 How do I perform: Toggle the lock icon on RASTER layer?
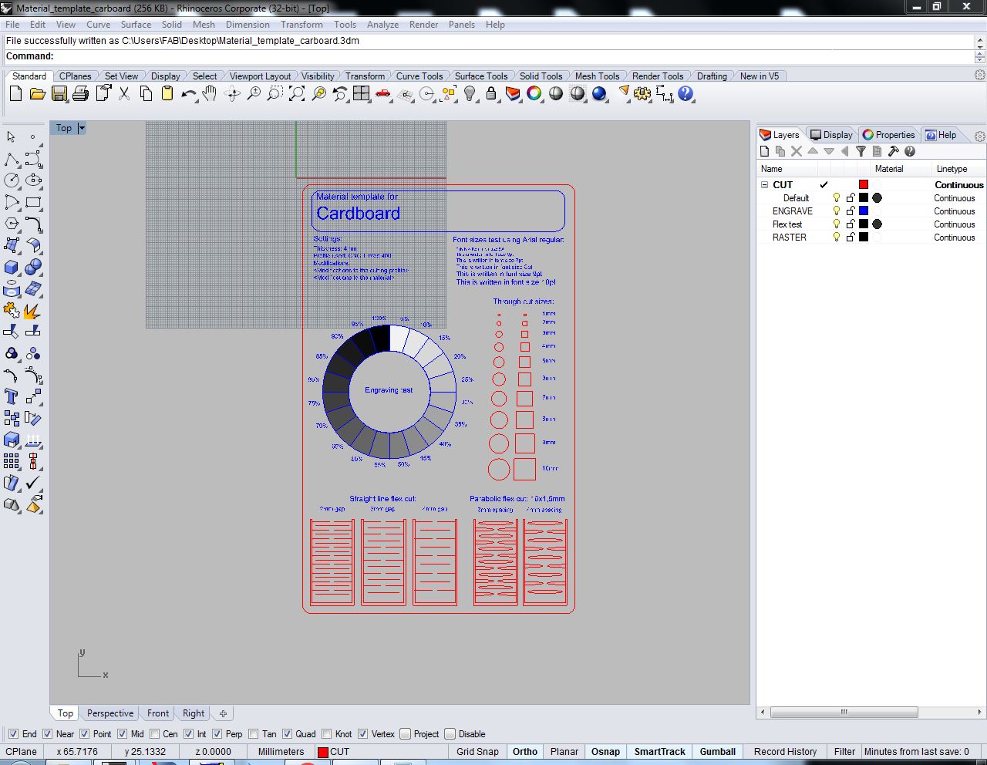tap(850, 238)
